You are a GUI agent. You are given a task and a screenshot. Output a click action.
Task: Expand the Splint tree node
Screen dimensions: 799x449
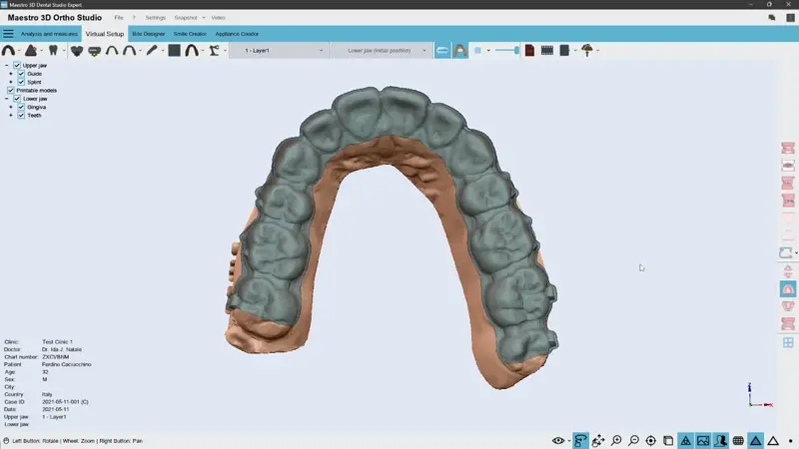(x=11, y=82)
